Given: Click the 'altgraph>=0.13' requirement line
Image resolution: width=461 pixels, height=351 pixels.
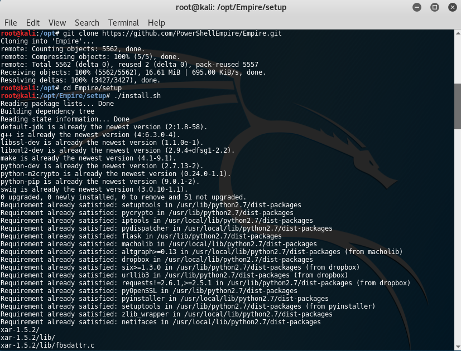Looking at the screenshot, I should (x=201, y=251).
